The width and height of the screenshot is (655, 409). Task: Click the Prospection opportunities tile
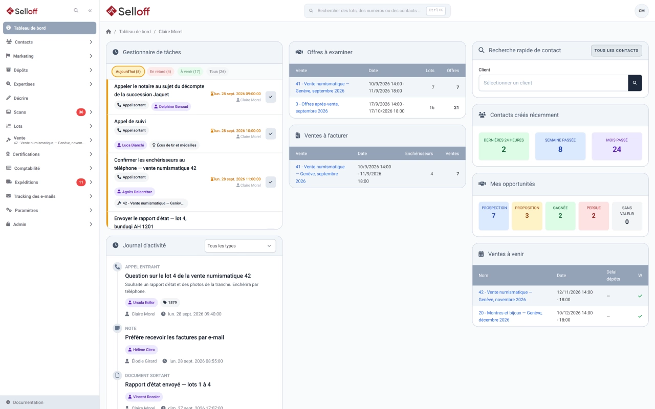click(494, 216)
